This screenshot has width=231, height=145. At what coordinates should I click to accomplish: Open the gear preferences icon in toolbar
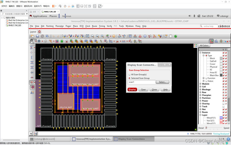(x=42, y=36)
